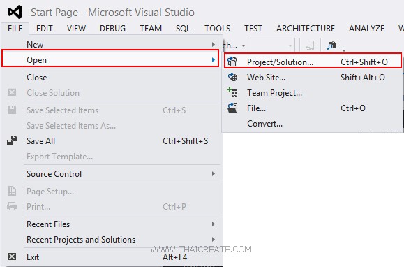Image resolution: width=404 pixels, height=267 pixels.
Task: Click the grayed-out toolbar document icon
Action: pos(310,45)
